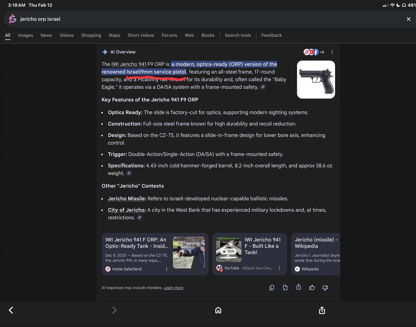Play the 18m YouTube video thumbnail
The image size is (416, 327).
[x=228, y=249]
